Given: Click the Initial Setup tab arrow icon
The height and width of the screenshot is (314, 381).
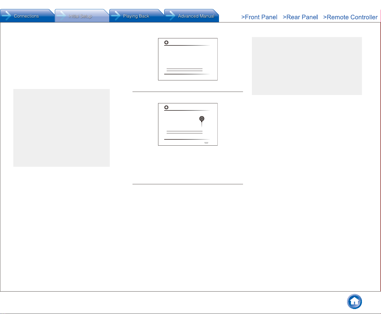Looking at the screenshot, I should 61,16.
